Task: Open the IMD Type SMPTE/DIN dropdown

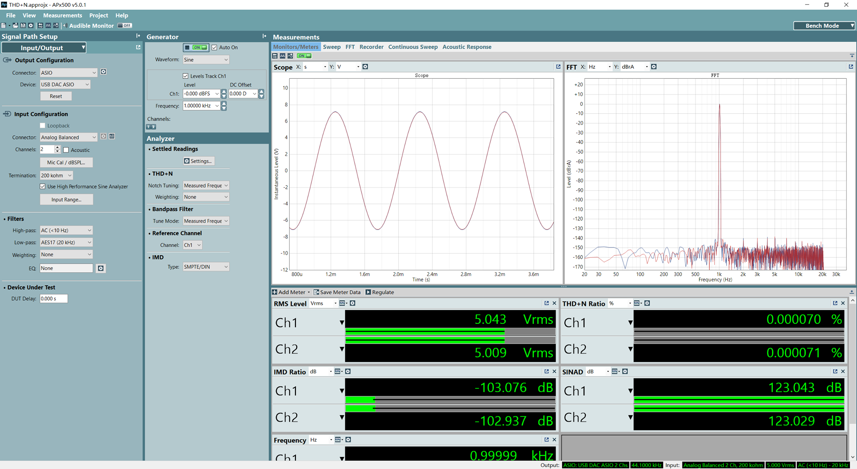Action: (206, 267)
